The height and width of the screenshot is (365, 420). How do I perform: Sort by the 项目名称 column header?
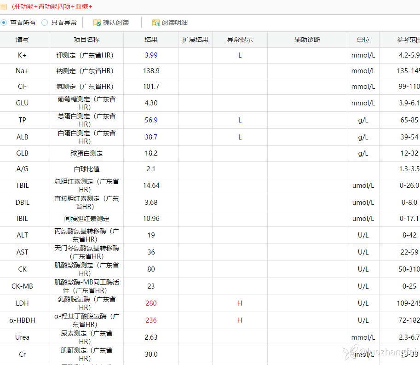click(86, 40)
